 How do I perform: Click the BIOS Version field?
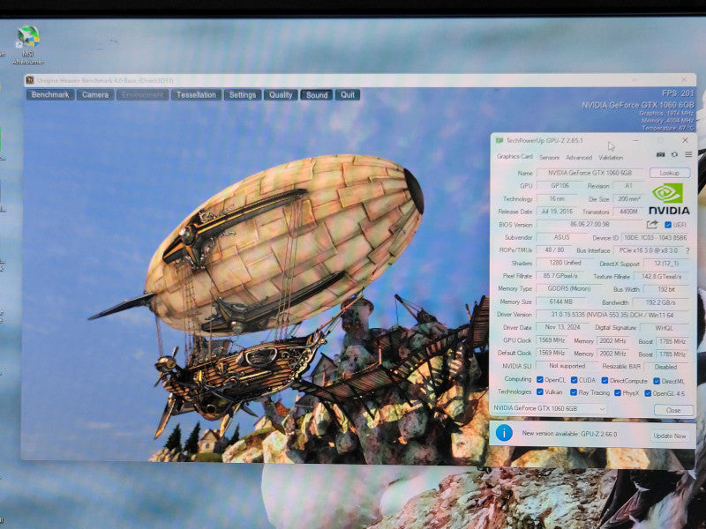(590, 224)
